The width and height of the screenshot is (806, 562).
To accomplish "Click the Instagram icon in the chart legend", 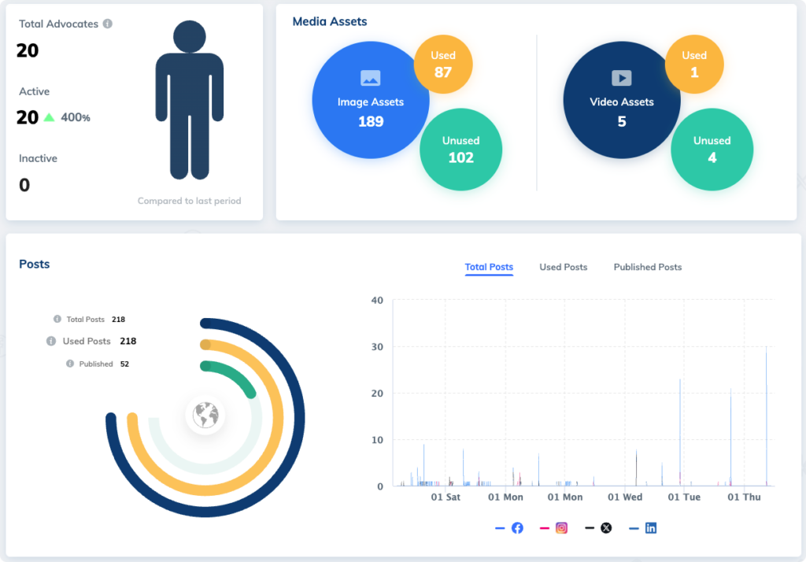I will click(560, 527).
